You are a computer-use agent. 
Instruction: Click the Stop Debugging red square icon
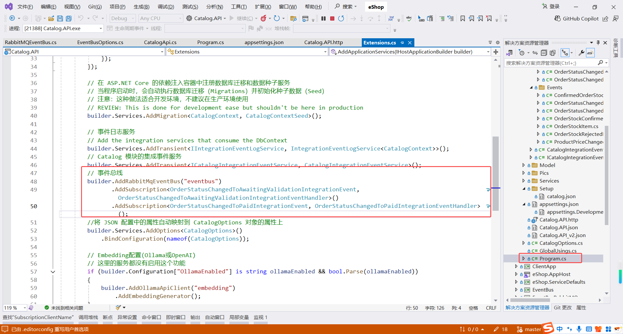pyautogui.click(x=332, y=18)
